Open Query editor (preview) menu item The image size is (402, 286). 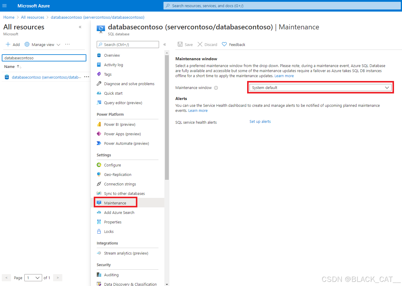click(123, 103)
